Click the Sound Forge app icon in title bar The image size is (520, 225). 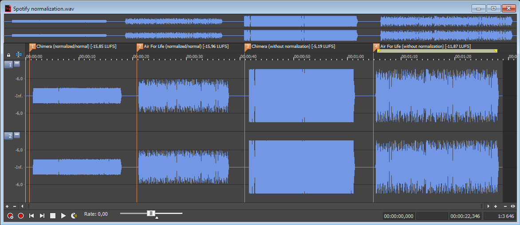coord(8,8)
